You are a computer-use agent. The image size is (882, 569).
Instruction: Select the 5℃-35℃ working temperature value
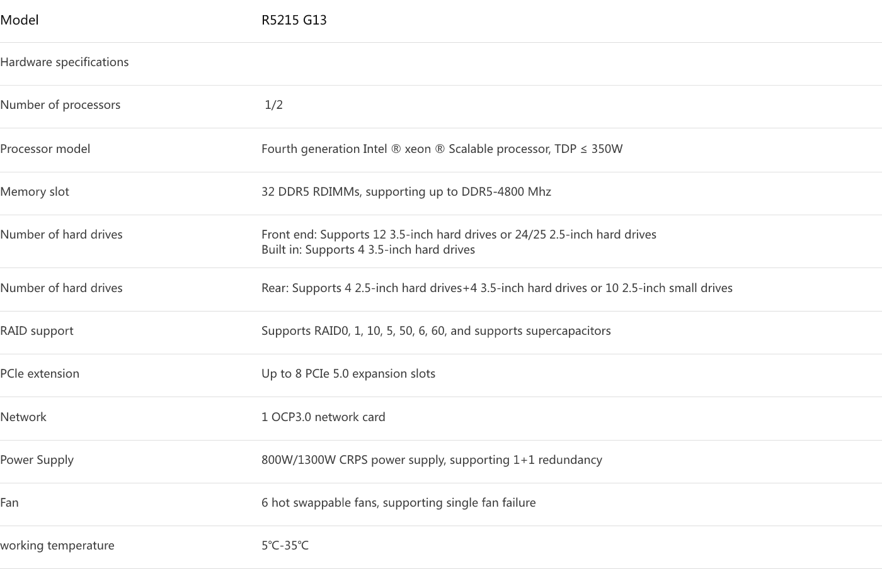coord(285,546)
